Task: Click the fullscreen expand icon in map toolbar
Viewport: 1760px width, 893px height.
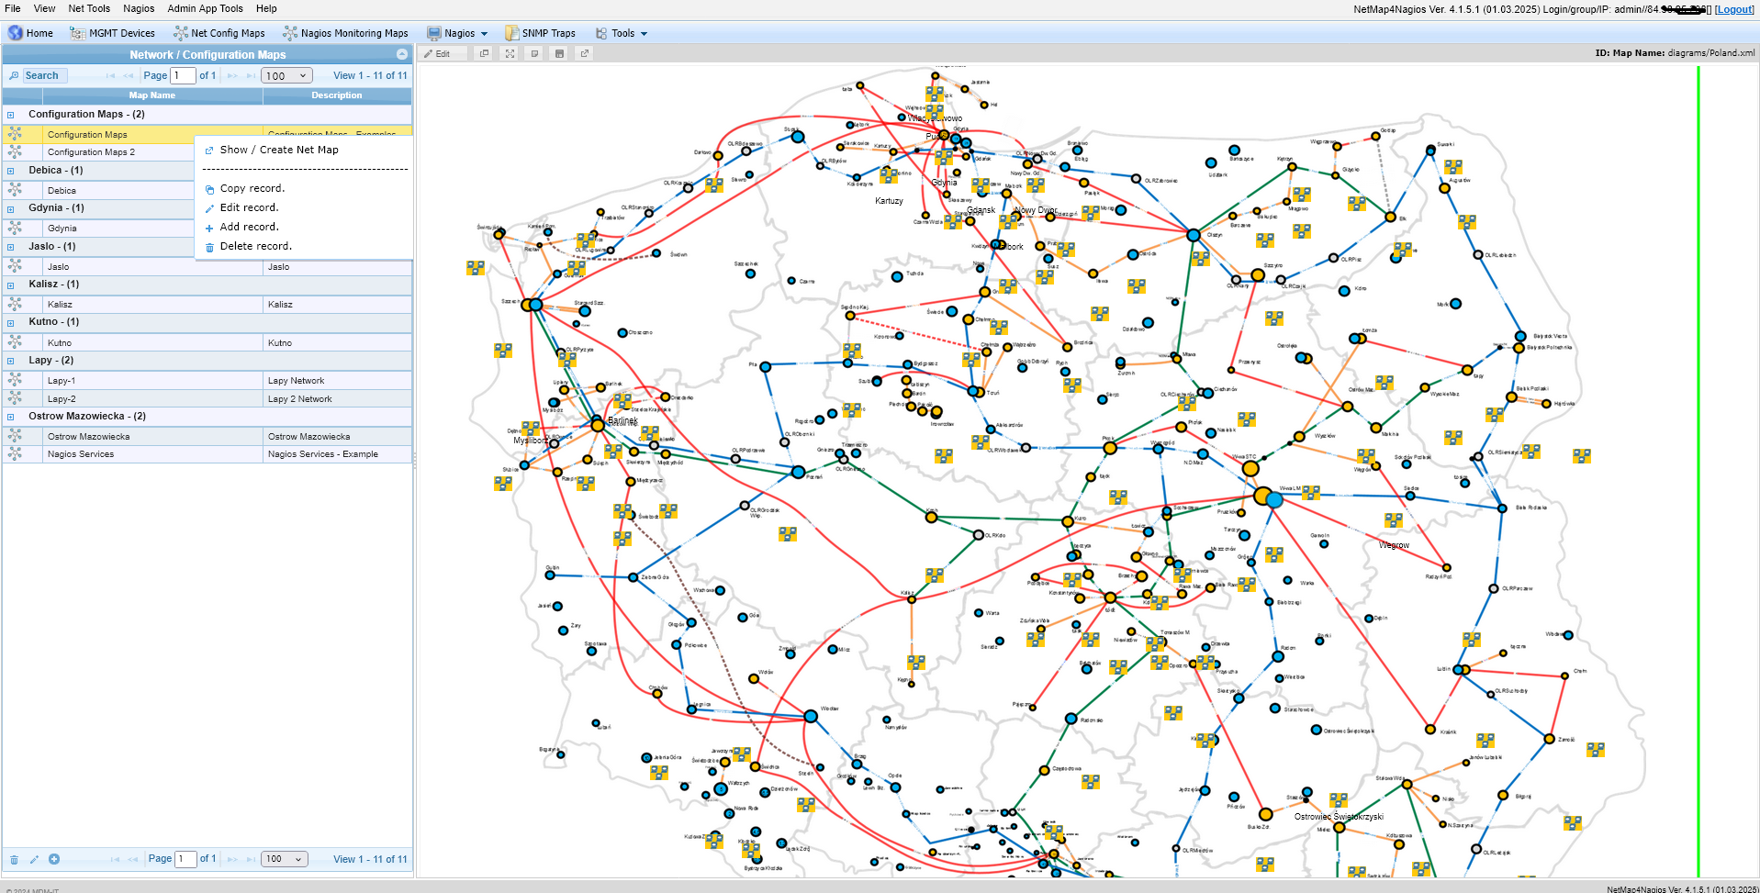Action: [510, 54]
